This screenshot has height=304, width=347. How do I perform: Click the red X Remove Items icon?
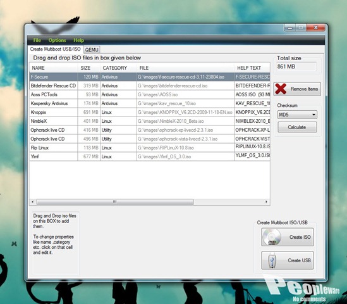coord(281,89)
